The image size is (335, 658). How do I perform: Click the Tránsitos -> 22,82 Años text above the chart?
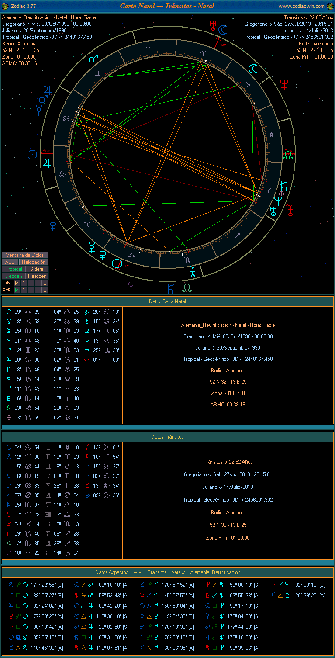[308, 17]
